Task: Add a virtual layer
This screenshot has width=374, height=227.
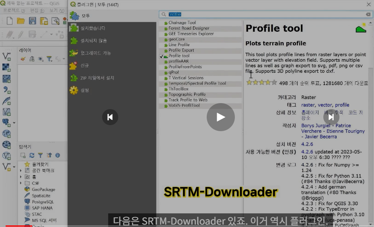Action: (6, 112)
